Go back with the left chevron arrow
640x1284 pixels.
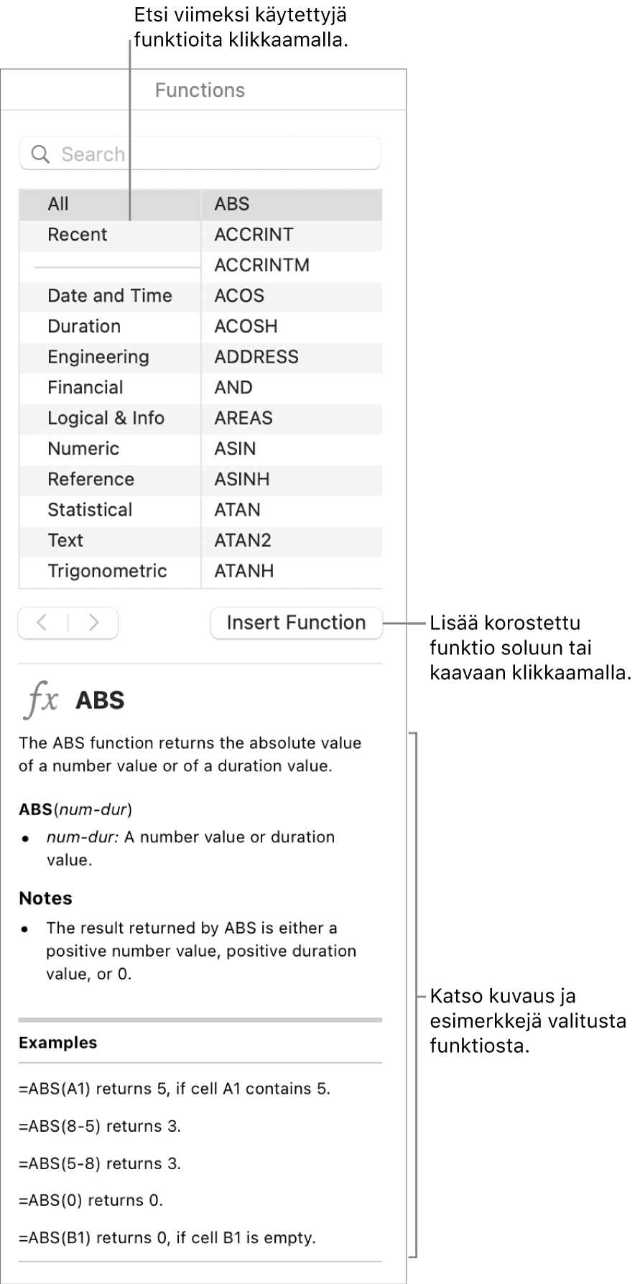pos(42,623)
